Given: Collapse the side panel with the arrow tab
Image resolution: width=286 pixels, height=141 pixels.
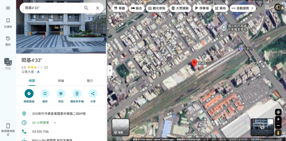Looking at the screenshot, I should click(110, 71).
